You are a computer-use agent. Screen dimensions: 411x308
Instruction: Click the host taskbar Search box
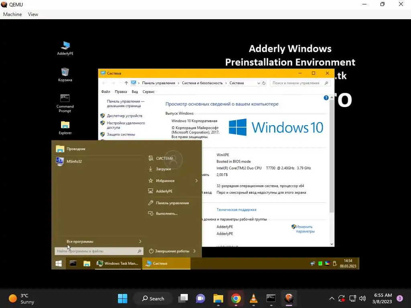(153, 298)
